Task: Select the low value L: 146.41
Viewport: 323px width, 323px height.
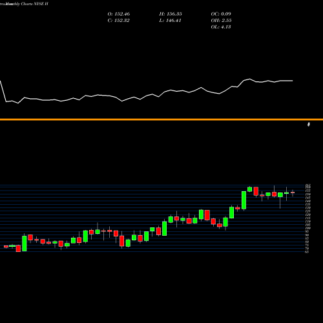Action: click(x=170, y=21)
